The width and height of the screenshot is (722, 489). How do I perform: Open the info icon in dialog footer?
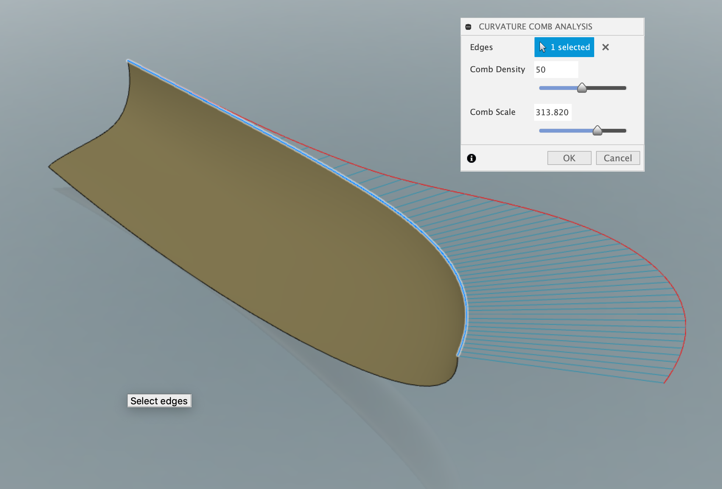click(472, 158)
